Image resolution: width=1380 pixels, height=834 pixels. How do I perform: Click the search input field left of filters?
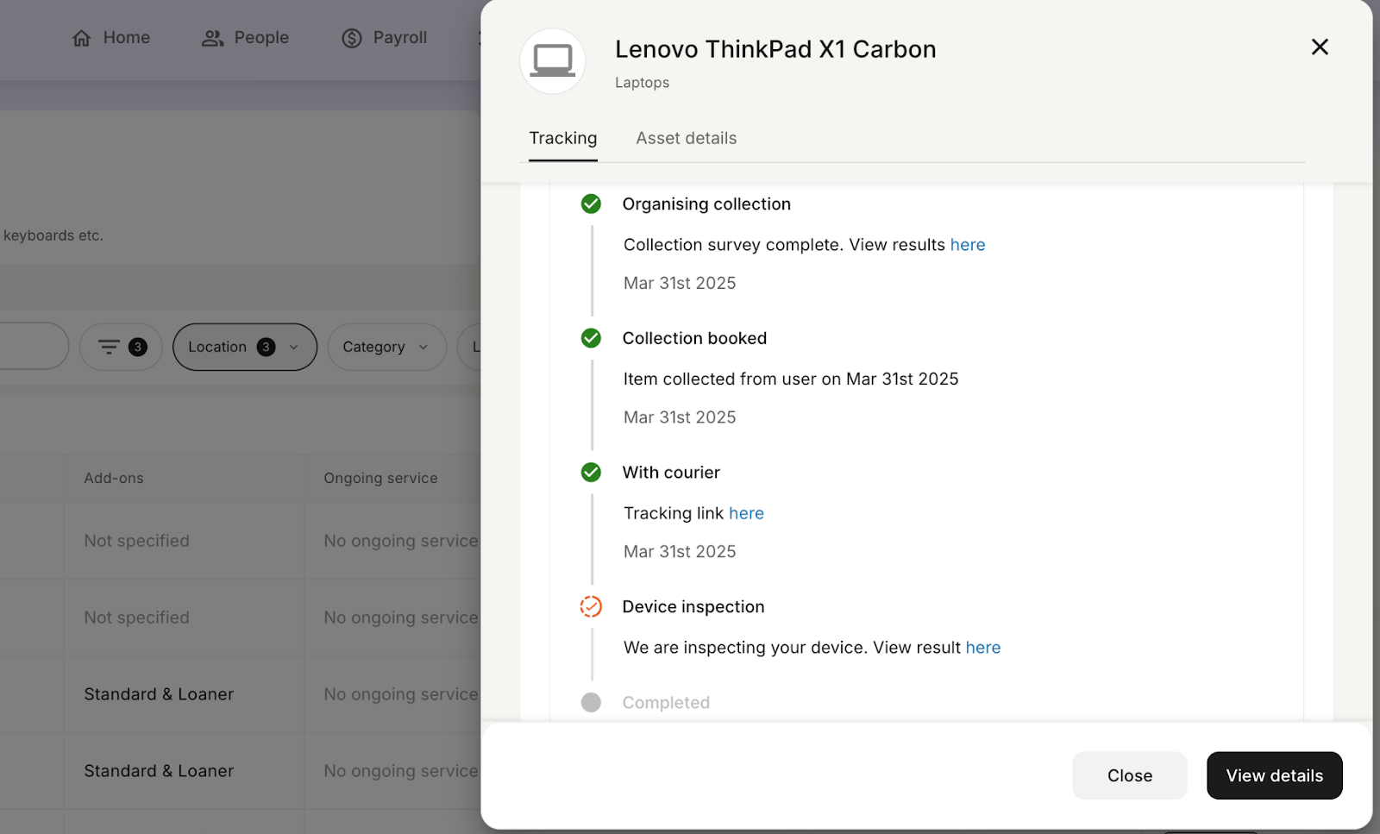coord(33,347)
